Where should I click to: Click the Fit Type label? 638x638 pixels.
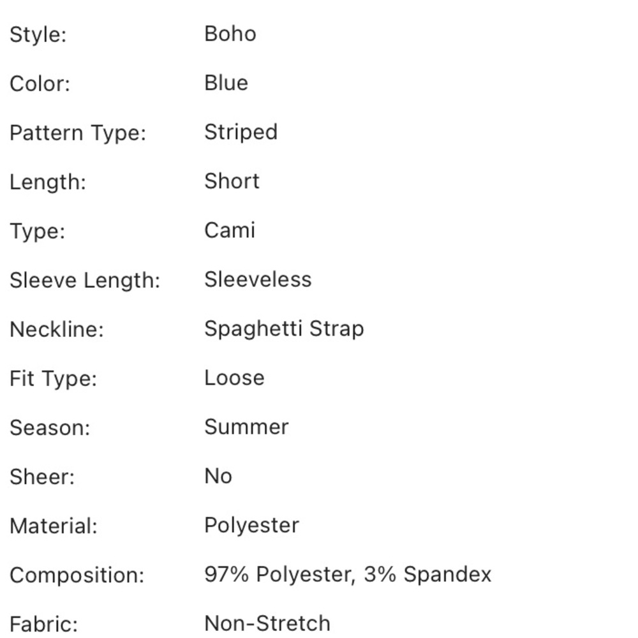coord(53,379)
